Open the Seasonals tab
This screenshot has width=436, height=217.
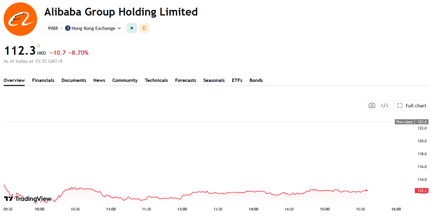point(214,80)
